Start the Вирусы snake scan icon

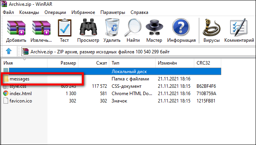[212, 27]
